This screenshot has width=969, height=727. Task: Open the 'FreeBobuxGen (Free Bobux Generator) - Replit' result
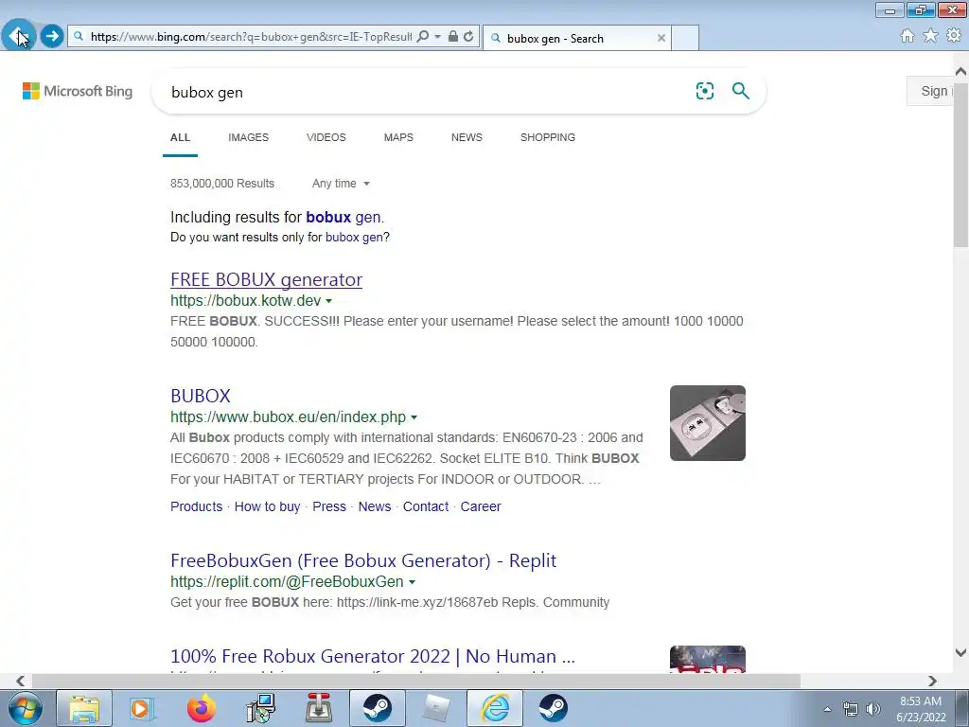pos(363,560)
